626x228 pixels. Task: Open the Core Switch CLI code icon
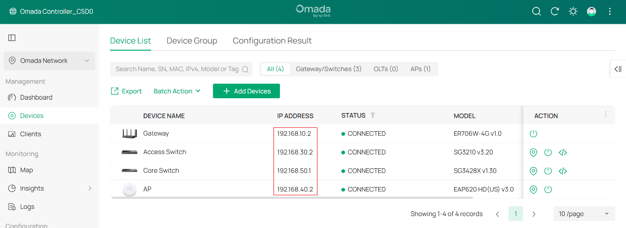pyautogui.click(x=563, y=171)
